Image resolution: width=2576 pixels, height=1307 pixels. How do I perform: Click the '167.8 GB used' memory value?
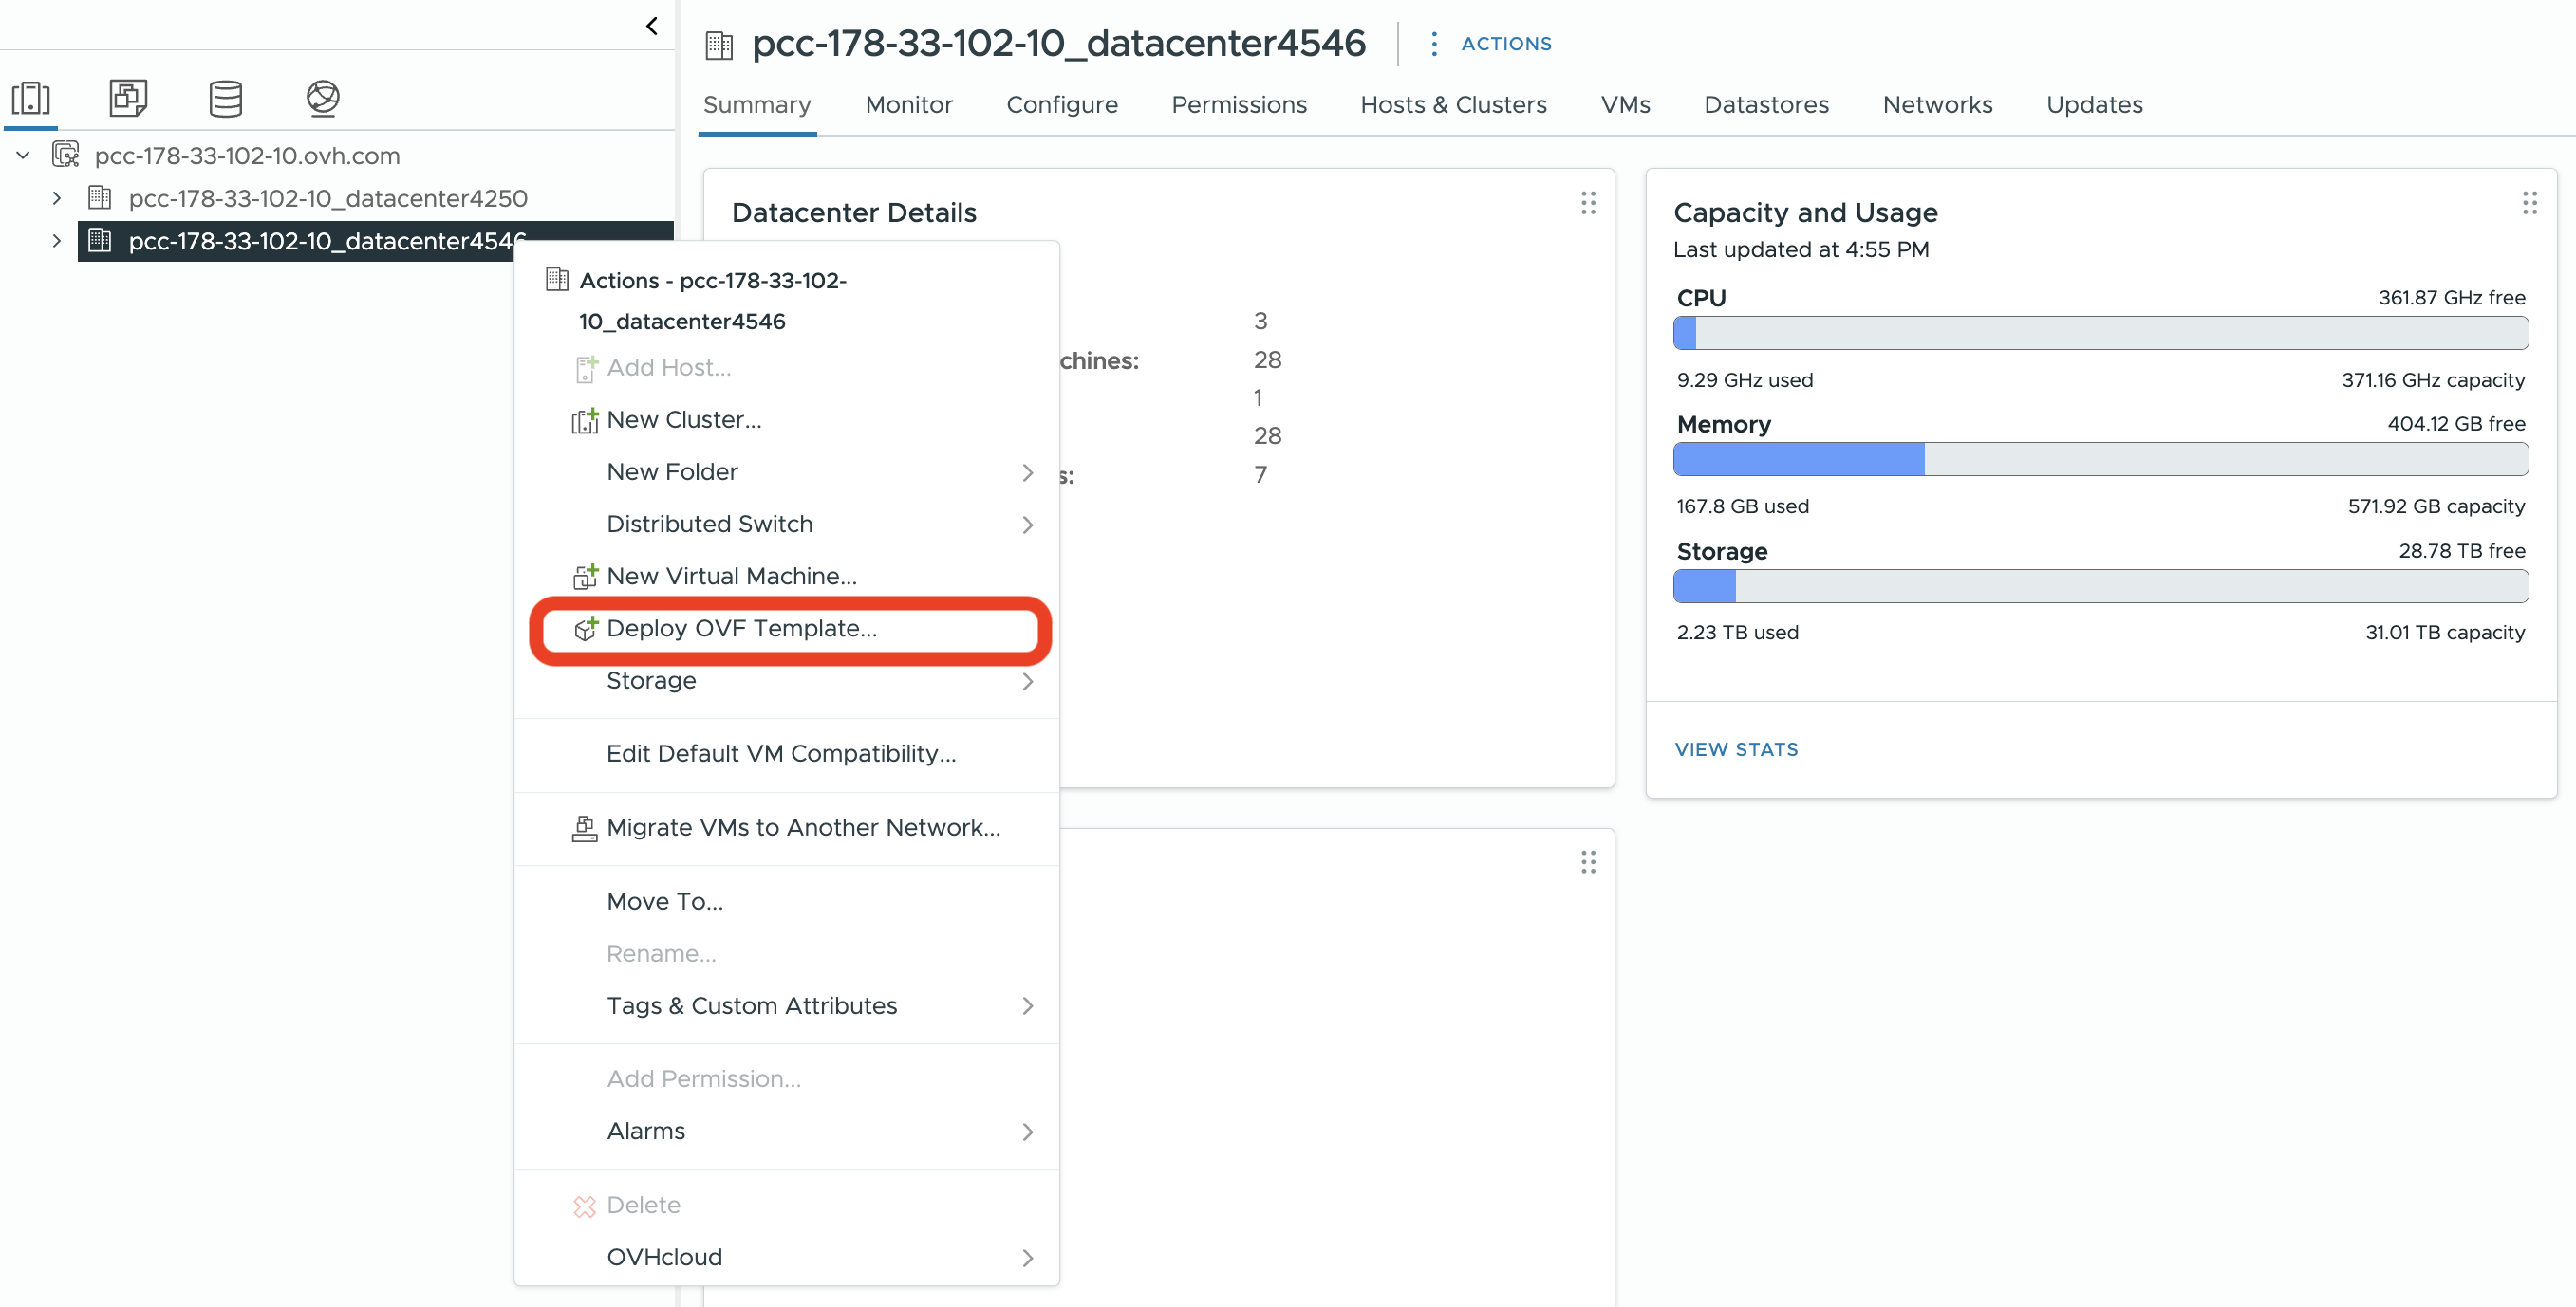[1743, 506]
